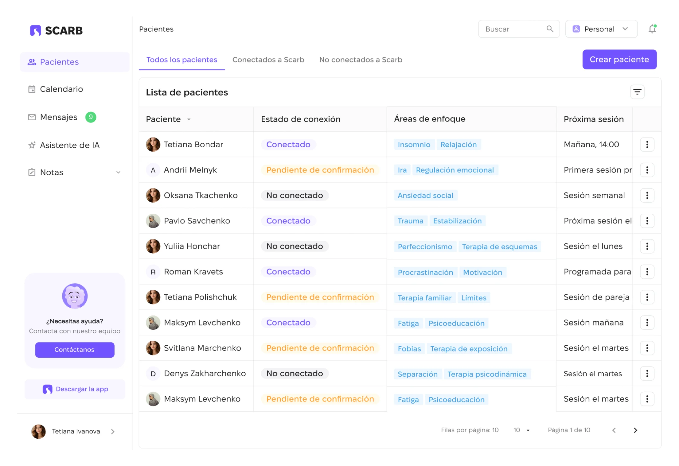Expand the Notas section chevron
The height and width of the screenshot is (466, 679).
[x=118, y=172]
